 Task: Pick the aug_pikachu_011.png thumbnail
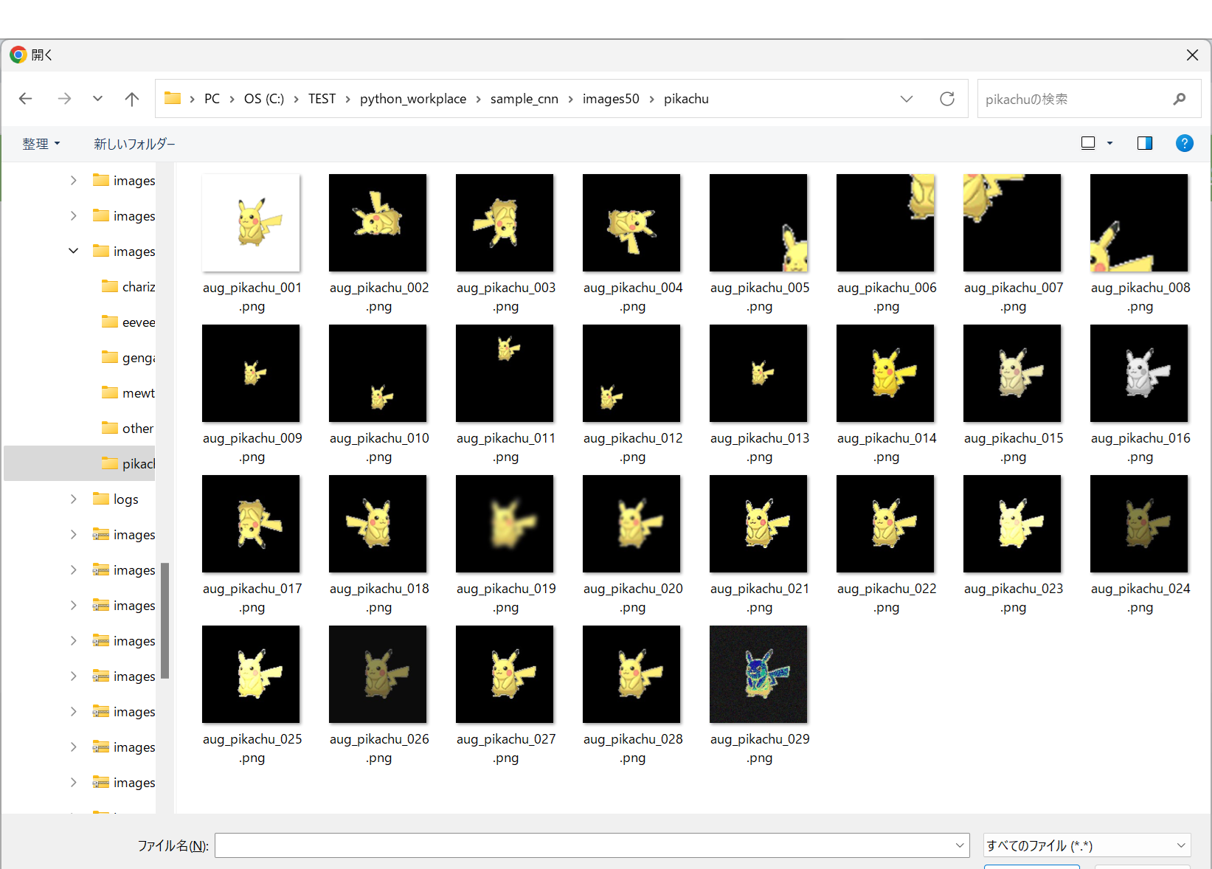(x=505, y=373)
